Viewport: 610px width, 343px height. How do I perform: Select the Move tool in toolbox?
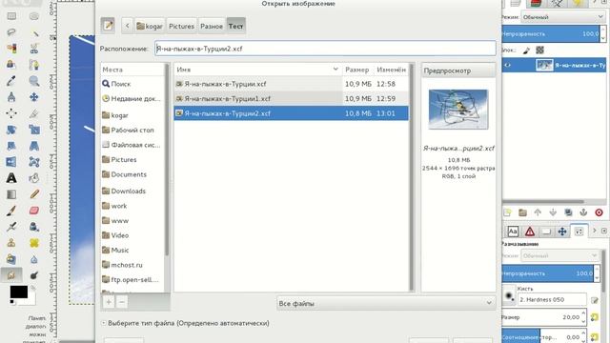tap(34, 97)
